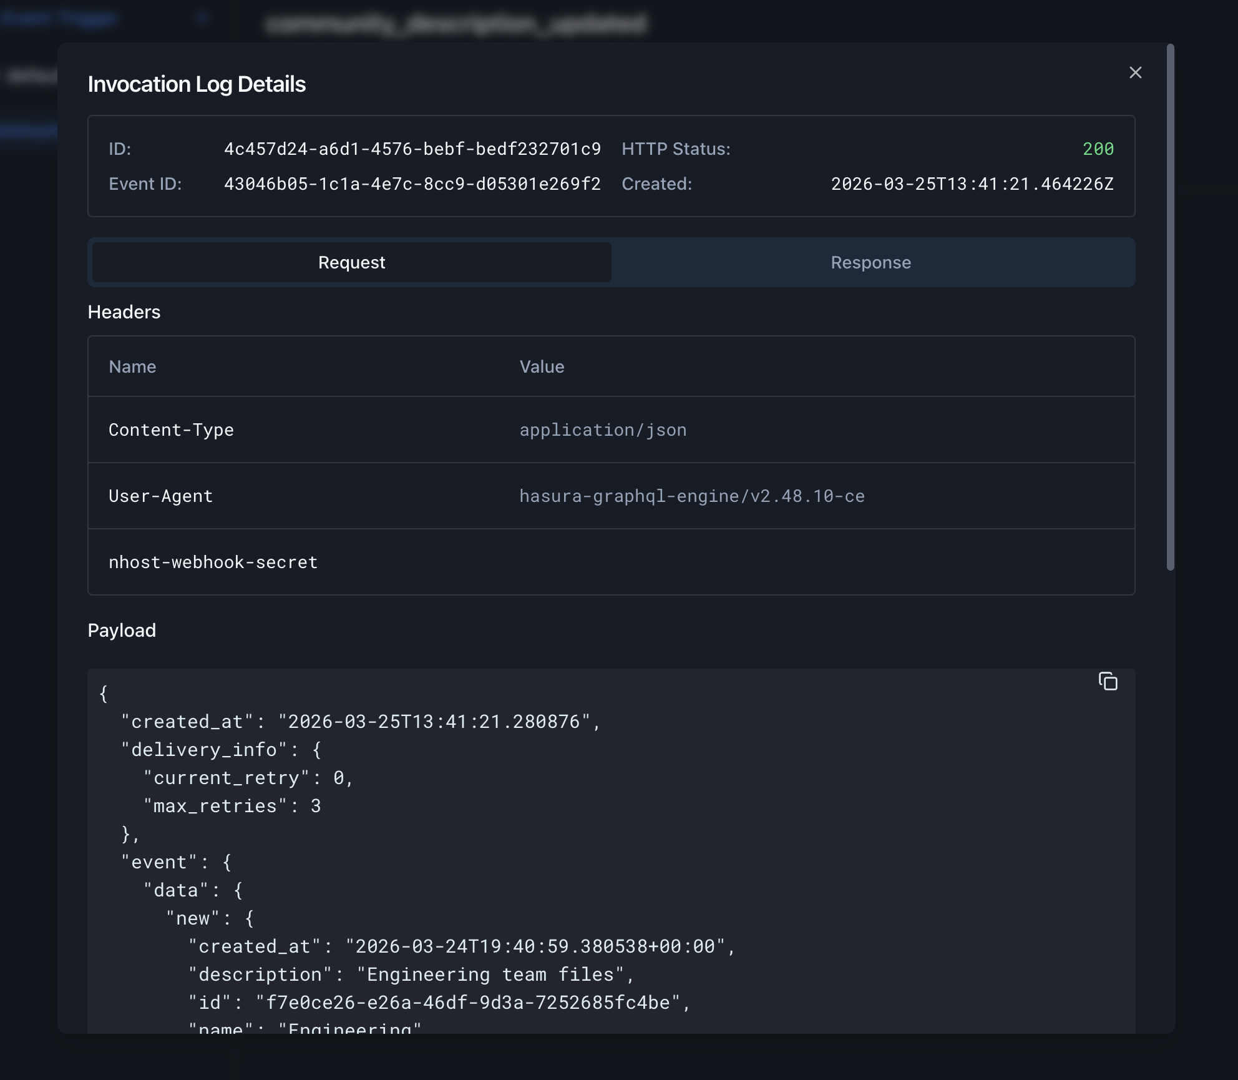Click the nhost-webhook-secret header name
The height and width of the screenshot is (1080, 1238).
click(x=213, y=562)
